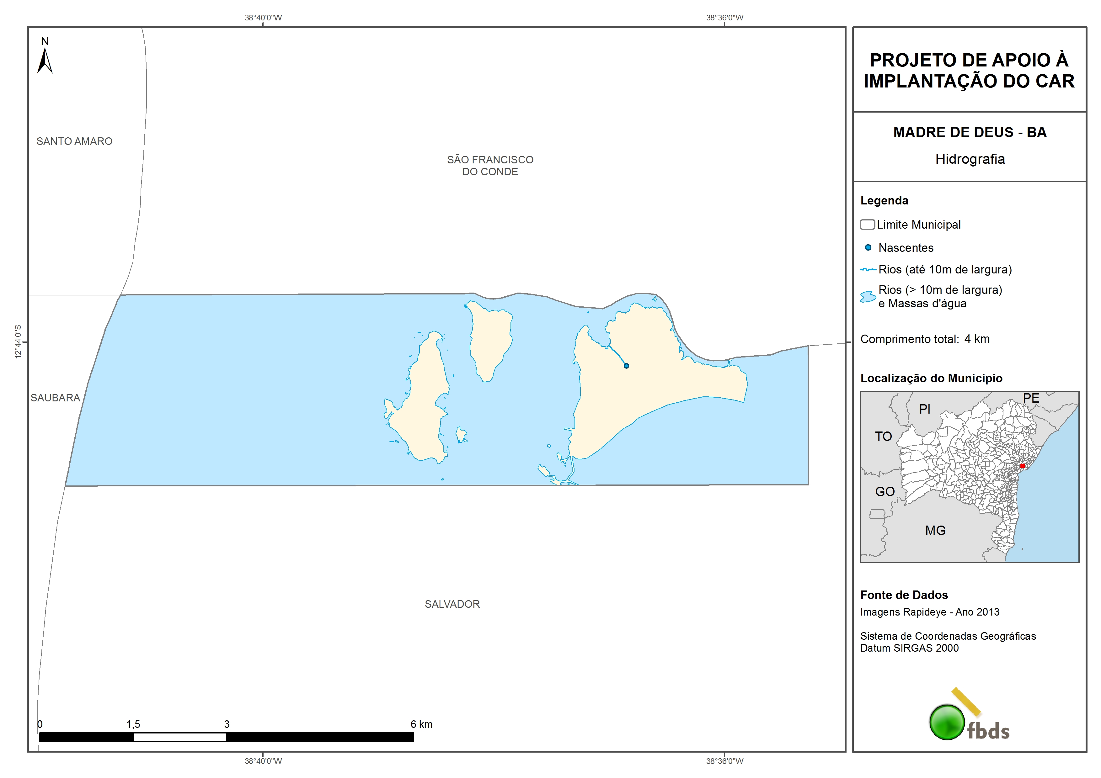Click the SANTO AMARO label
1101x778 pixels.
[74, 141]
